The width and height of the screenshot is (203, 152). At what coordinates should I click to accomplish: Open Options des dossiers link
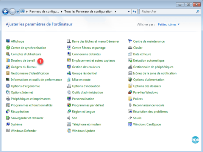pos(147,86)
